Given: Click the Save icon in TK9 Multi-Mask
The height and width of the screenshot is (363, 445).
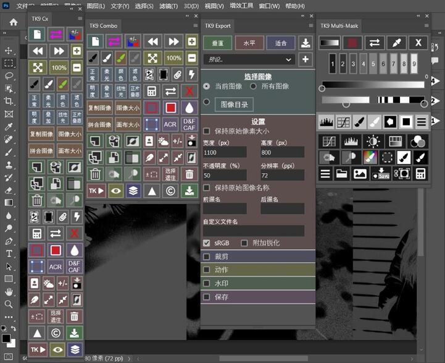Looking at the screenshot, I should [x=381, y=173].
